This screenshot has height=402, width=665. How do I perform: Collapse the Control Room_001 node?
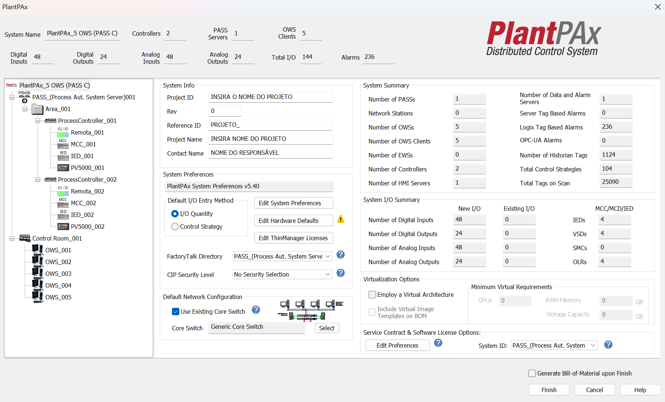[x=12, y=238]
